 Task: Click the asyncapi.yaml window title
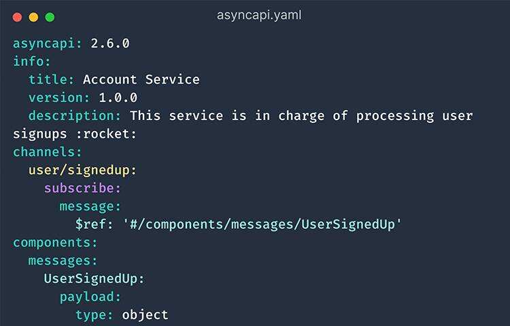(x=260, y=15)
